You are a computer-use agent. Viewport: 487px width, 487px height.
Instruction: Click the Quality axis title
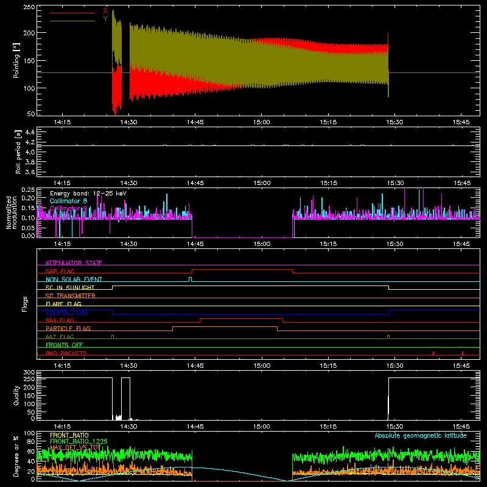pyautogui.click(x=16, y=395)
